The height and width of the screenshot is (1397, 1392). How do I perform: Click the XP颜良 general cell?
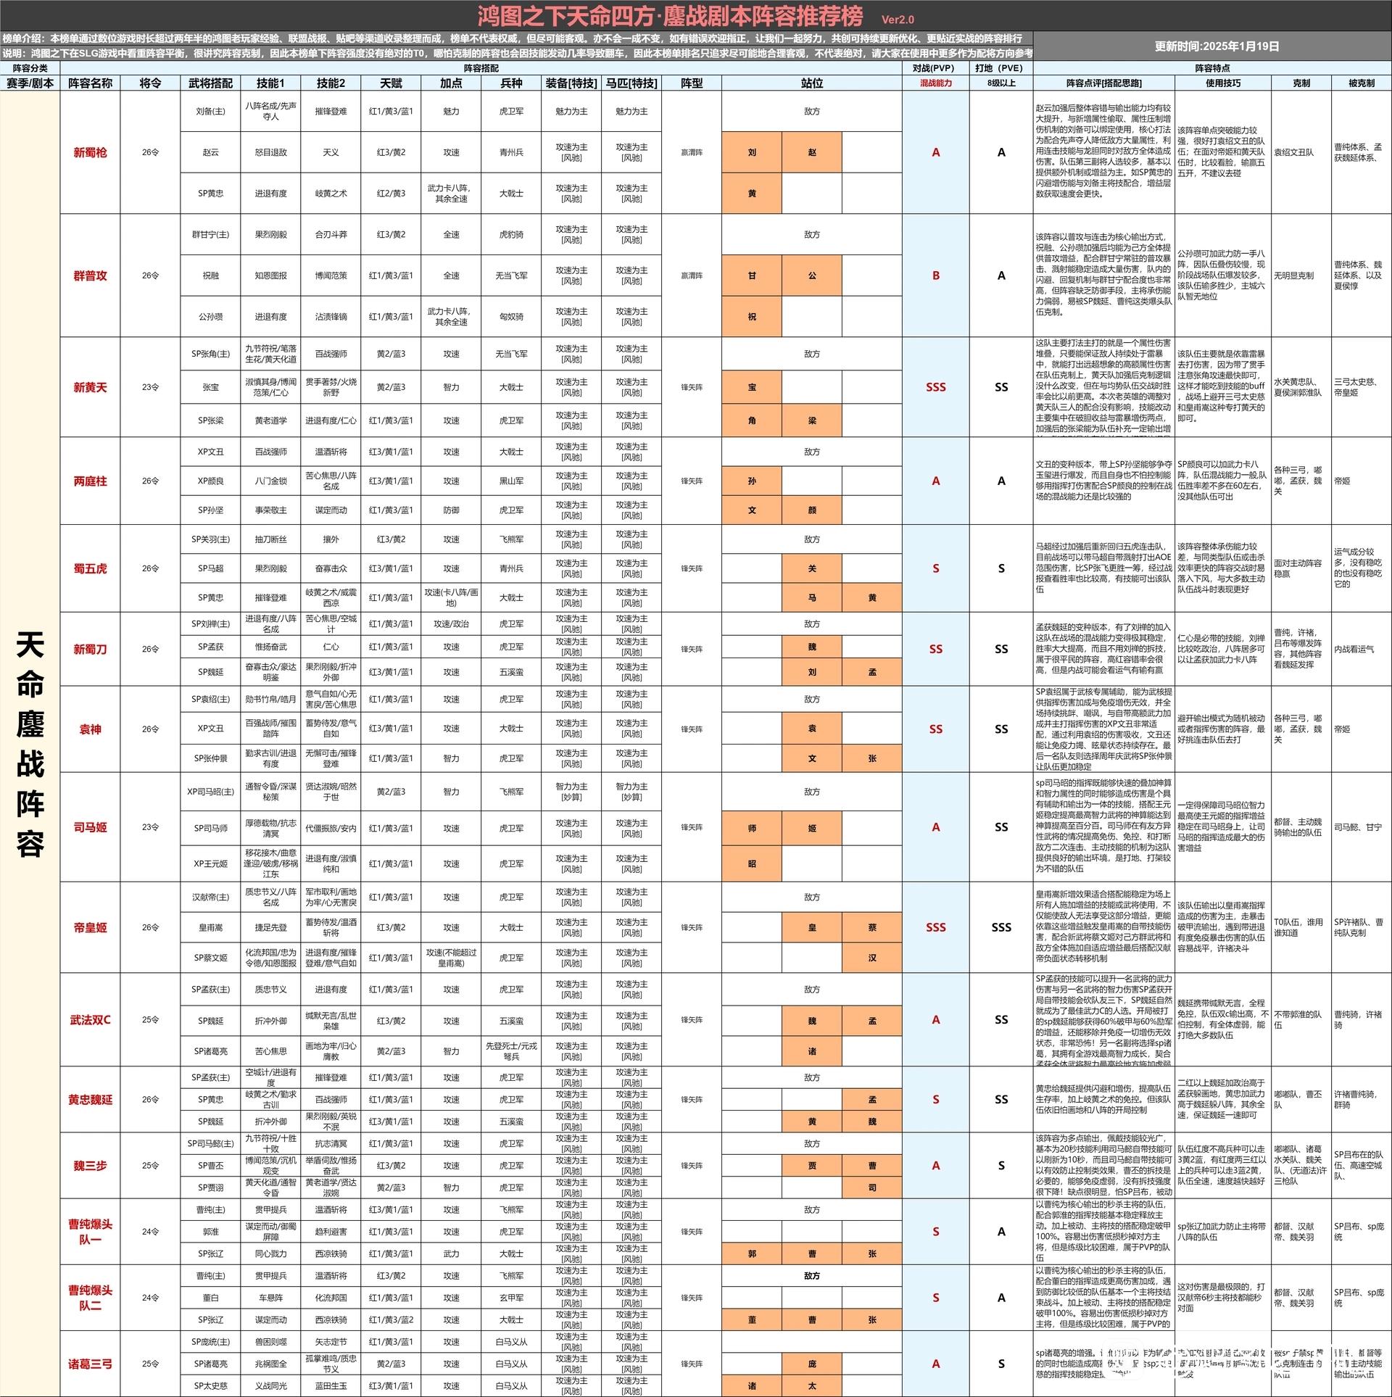(x=210, y=481)
